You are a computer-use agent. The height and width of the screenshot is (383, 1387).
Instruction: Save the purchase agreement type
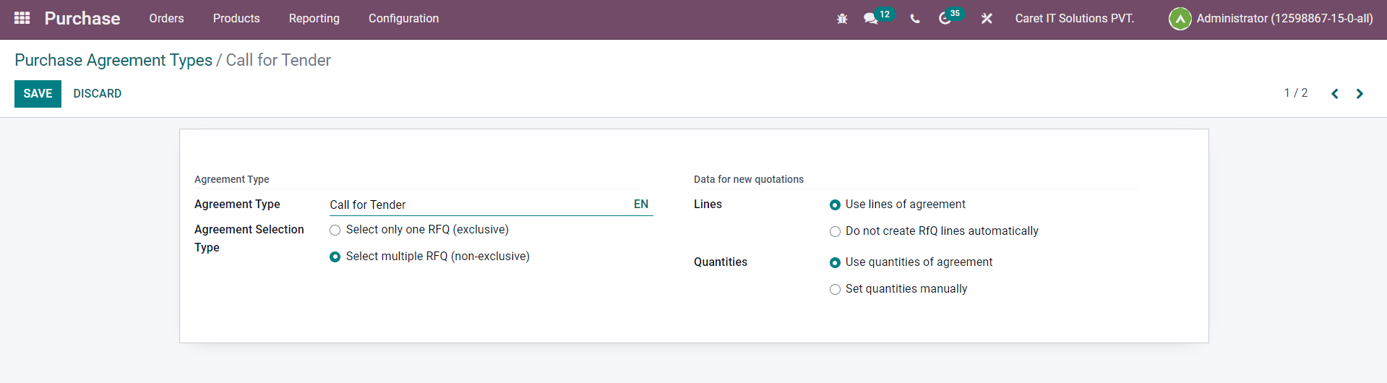(x=38, y=94)
